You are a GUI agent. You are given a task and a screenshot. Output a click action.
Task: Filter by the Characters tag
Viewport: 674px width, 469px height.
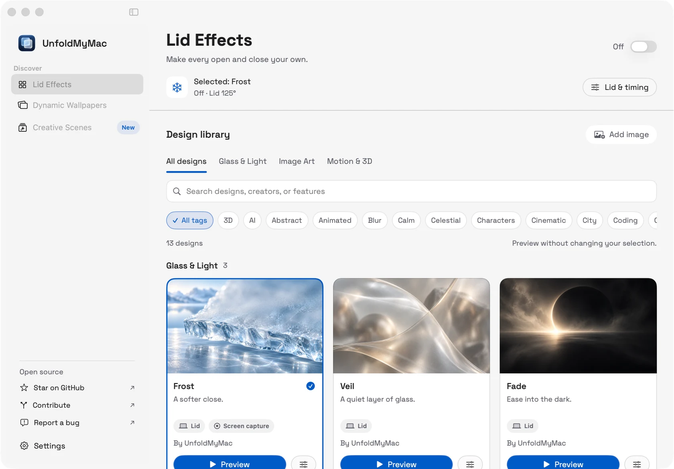[496, 220]
